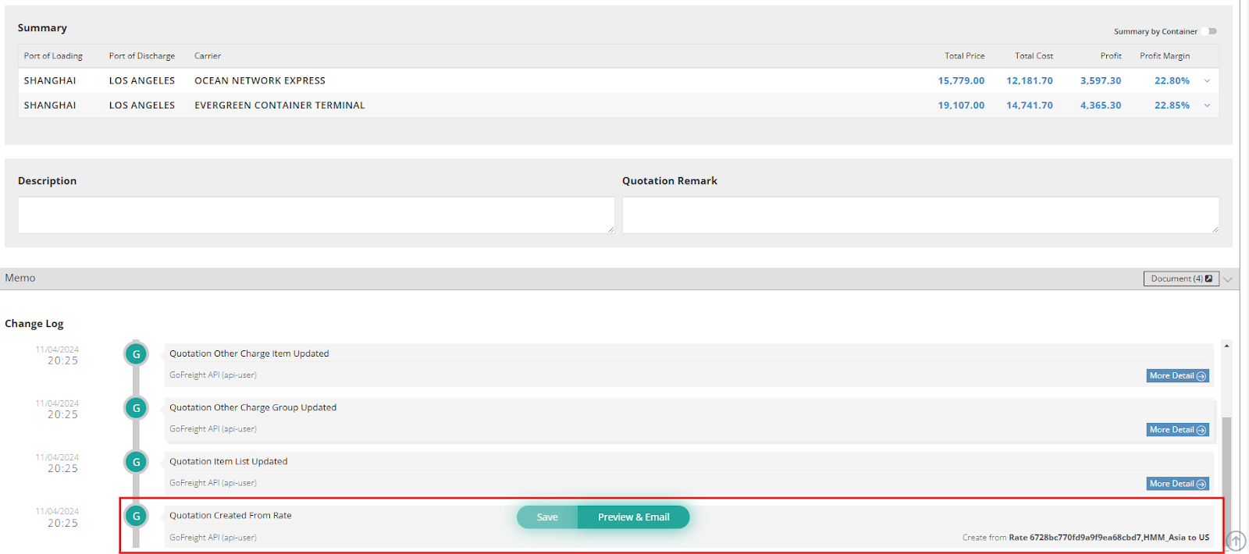The image size is (1249, 554).
Task: Focus the Description text area
Action: pyautogui.click(x=315, y=215)
